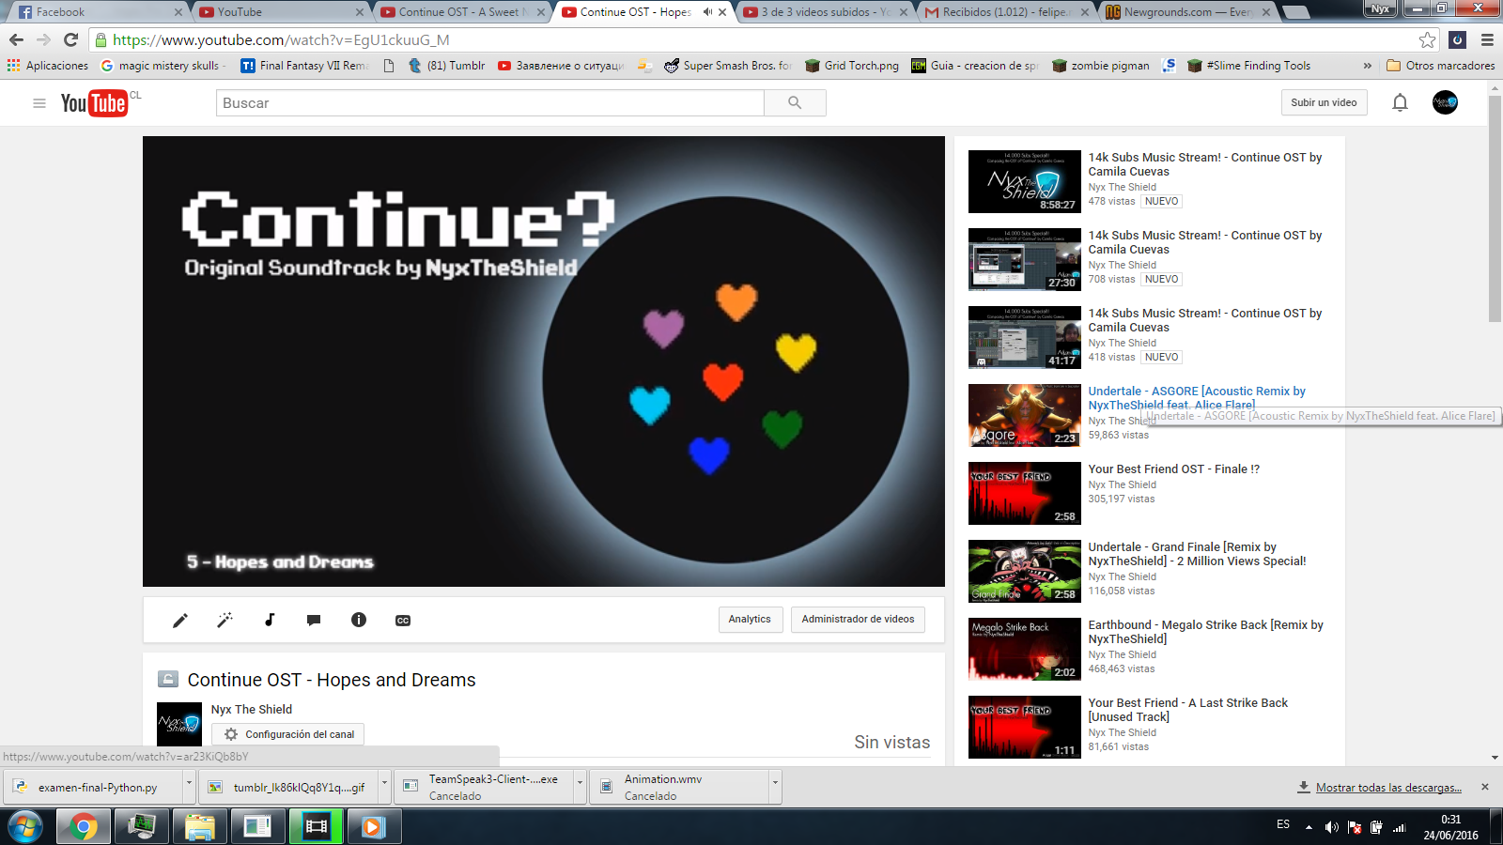Viewport: 1503px width, 845px height.
Task: Show more bookmarks with the overflow chevron
Action: pyautogui.click(x=1367, y=66)
